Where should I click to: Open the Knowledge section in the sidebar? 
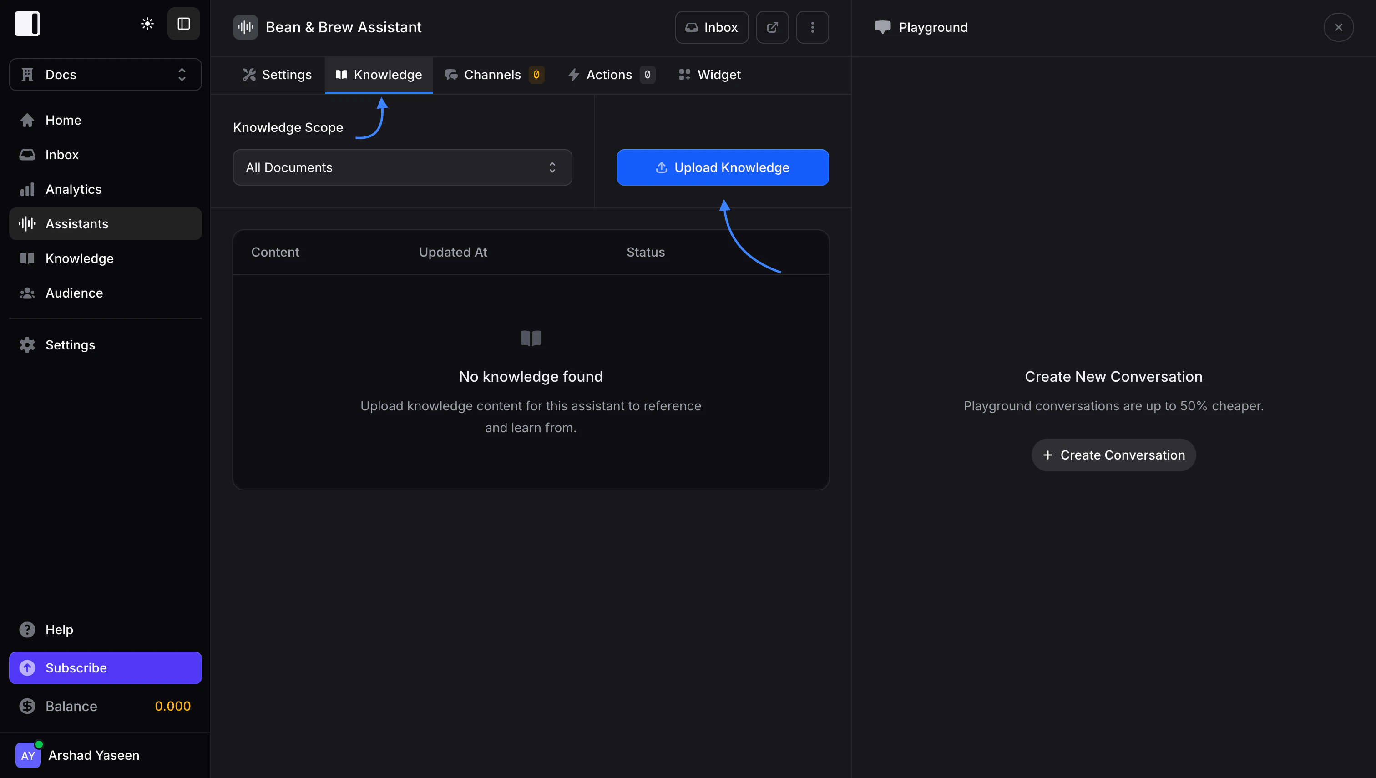click(79, 258)
